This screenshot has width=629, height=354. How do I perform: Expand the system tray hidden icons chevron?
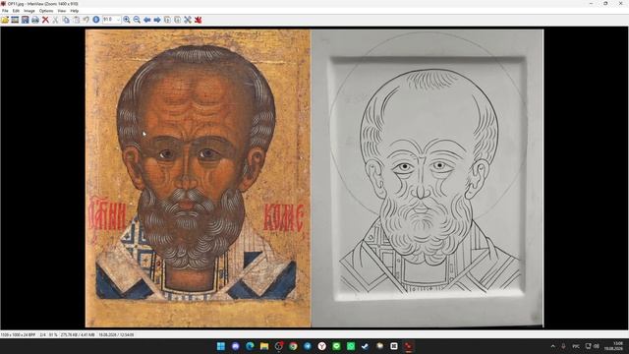(552, 346)
